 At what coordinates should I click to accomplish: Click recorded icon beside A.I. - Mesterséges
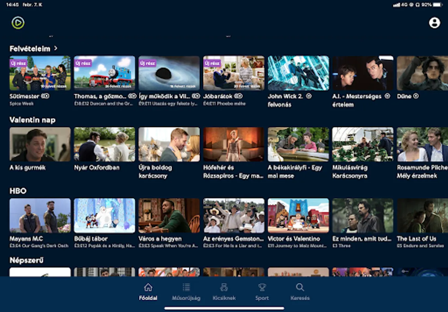tap(387, 96)
